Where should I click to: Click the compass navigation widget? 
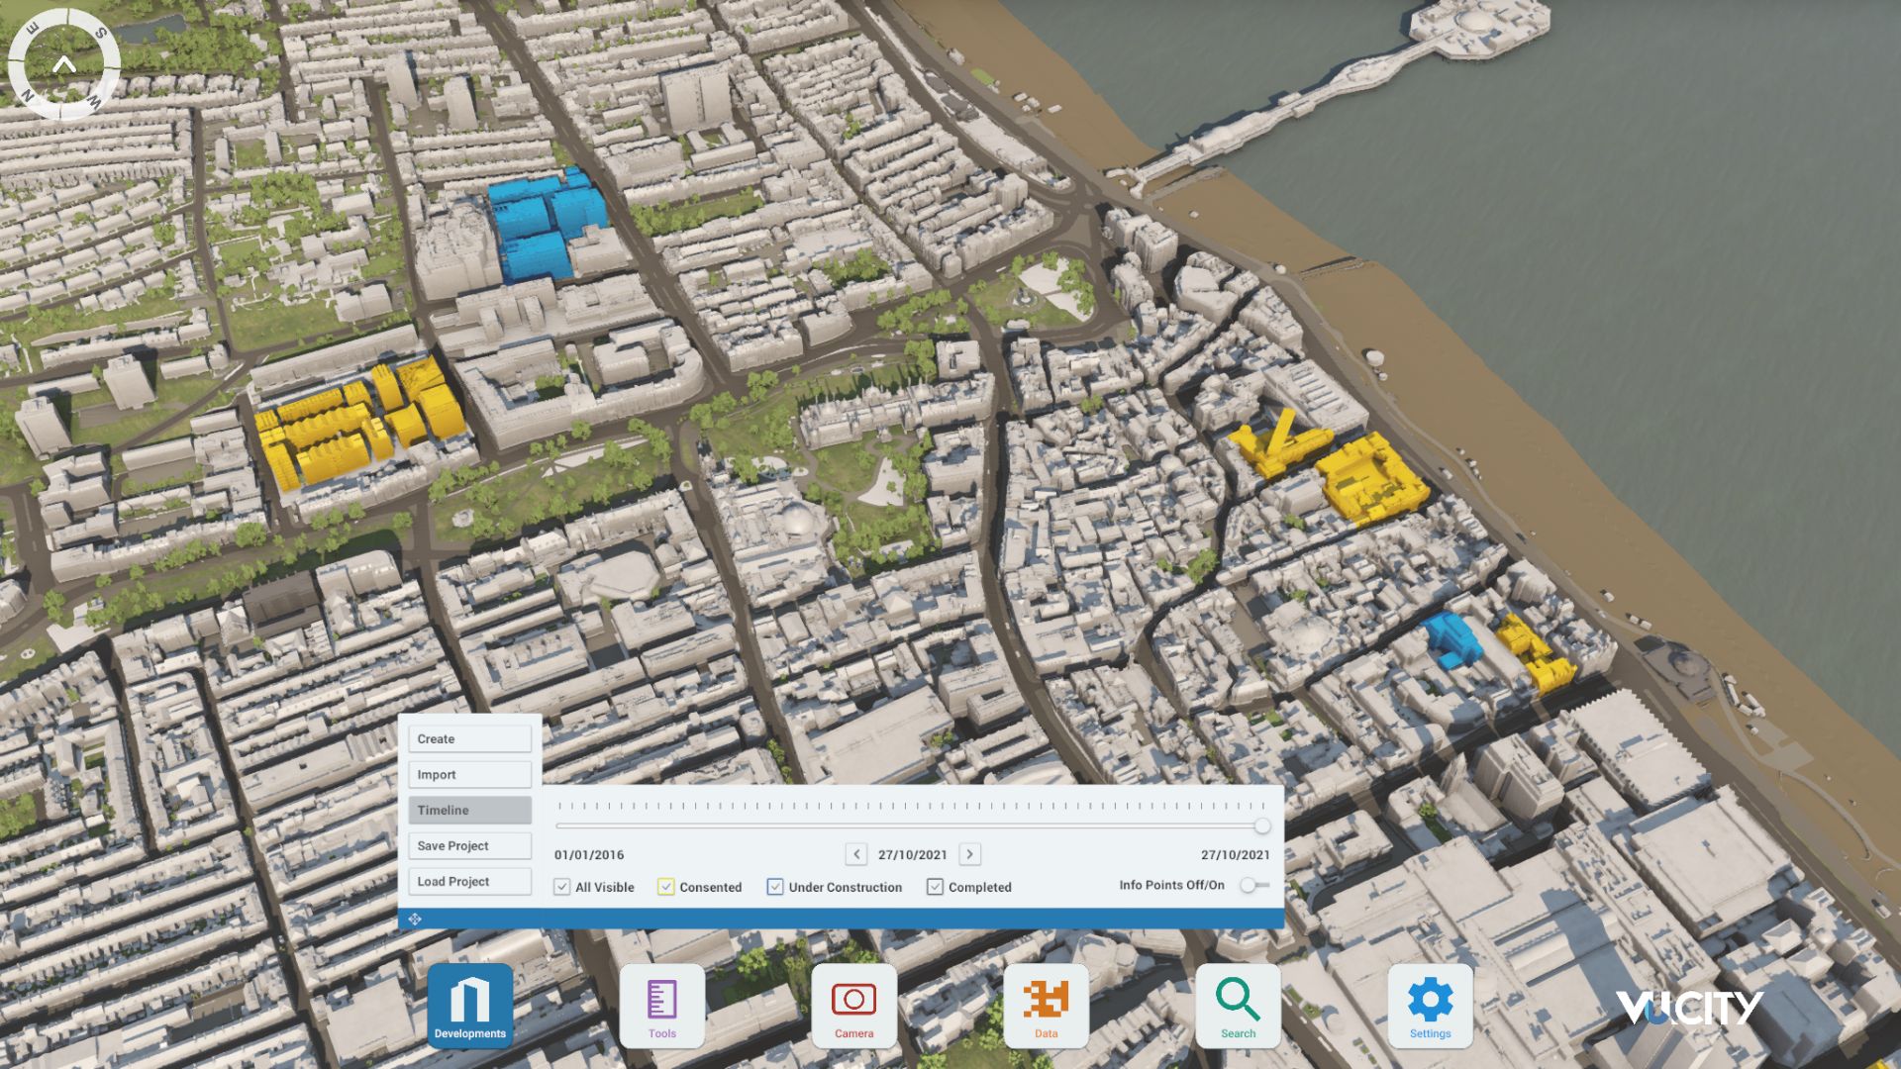pyautogui.click(x=64, y=65)
